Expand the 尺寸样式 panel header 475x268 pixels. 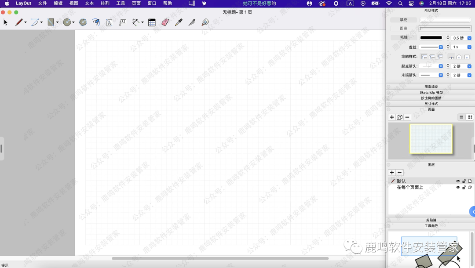[431, 104]
